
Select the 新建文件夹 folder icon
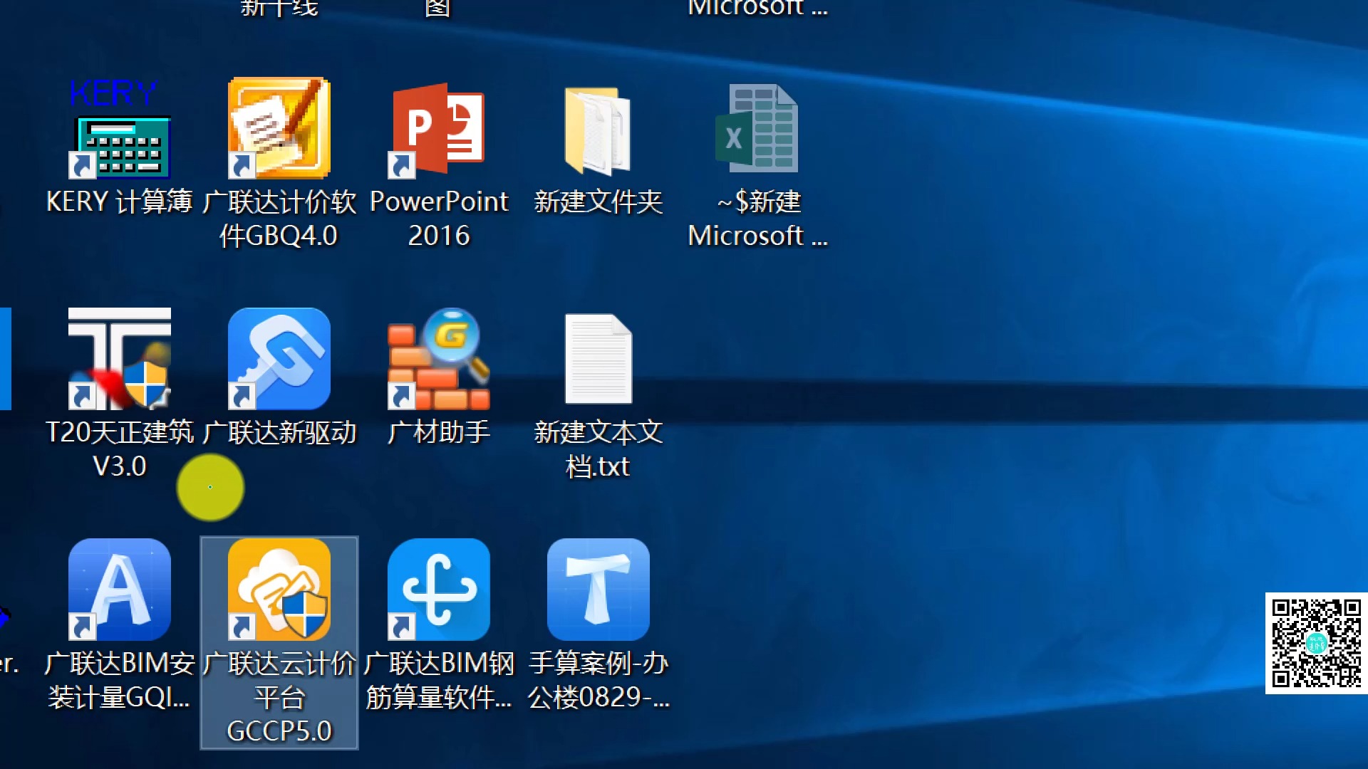tap(598, 130)
